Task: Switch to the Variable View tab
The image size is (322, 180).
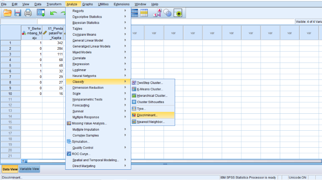Action: [29, 169]
